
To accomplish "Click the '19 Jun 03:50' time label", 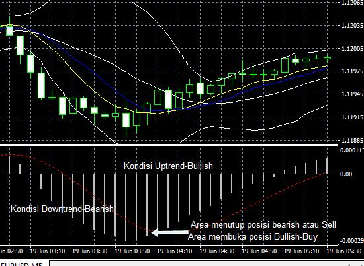I will coord(132,251).
